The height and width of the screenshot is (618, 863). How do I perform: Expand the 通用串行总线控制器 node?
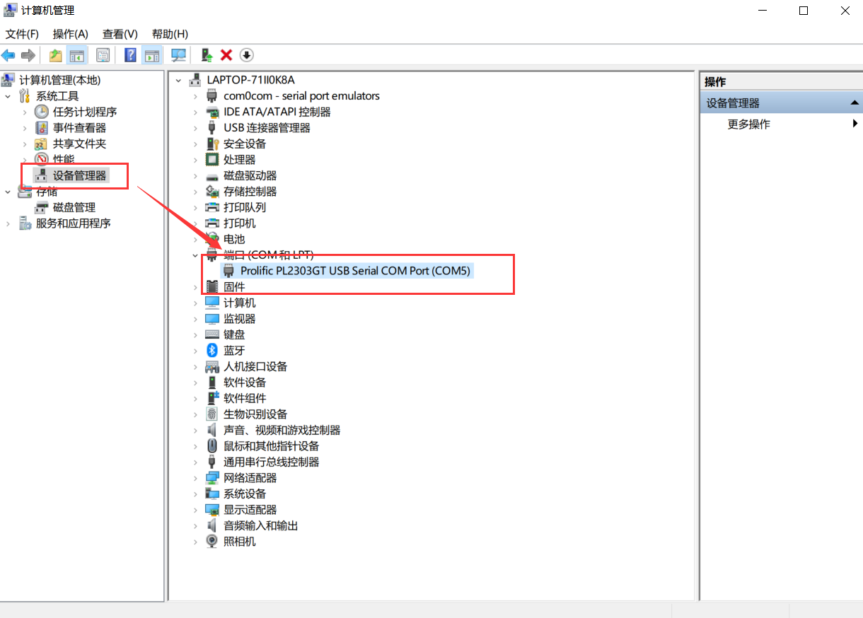point(195,462)
